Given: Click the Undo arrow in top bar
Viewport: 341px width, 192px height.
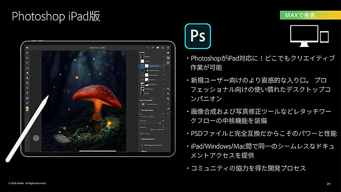Looking at the screenshot, I should tap(147, 48).
